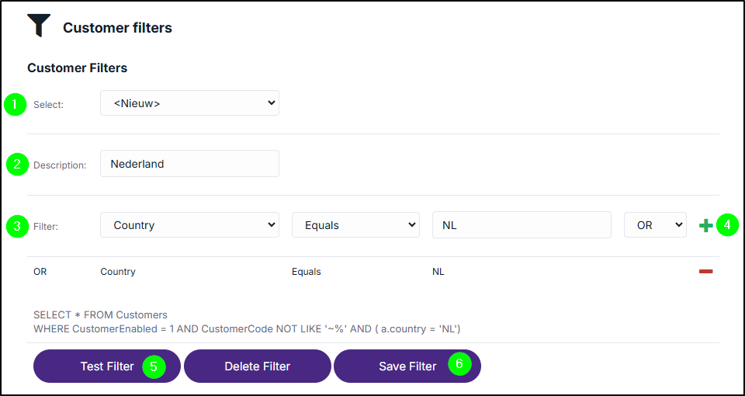Click green marker number 3

[x=18, y=226]
